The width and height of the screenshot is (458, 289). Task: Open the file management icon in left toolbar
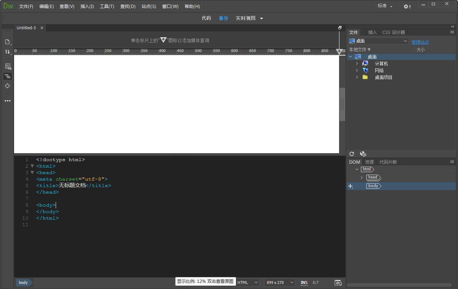7,42
